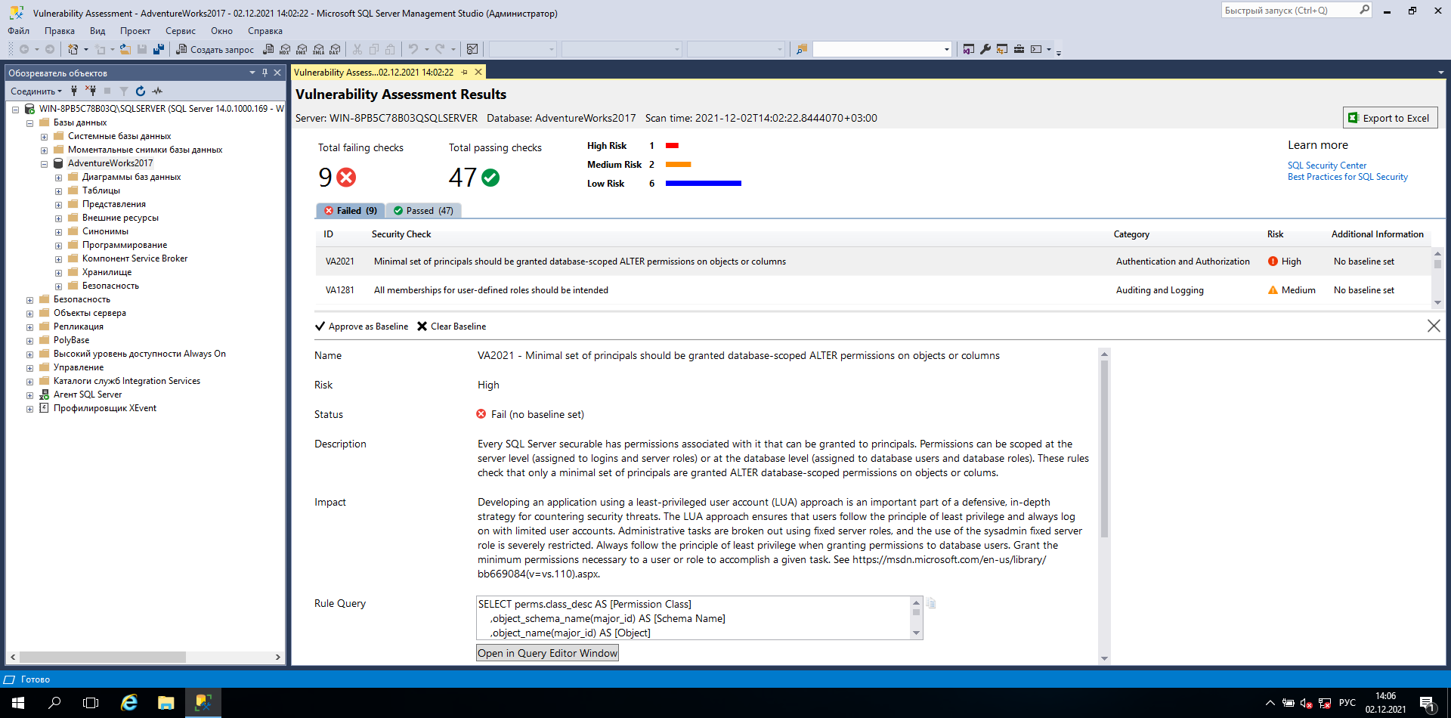Viewport: 1451px width, 718px height.
Task: Click the Создать запрос (New Query) button
Action: [215, 49]
